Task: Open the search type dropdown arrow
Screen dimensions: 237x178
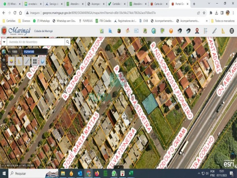Action: point(4,42)
